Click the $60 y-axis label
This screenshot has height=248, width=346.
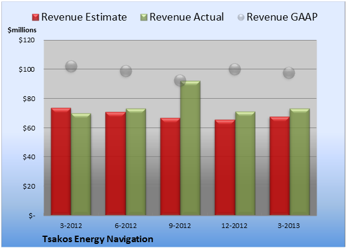point(29,128)
